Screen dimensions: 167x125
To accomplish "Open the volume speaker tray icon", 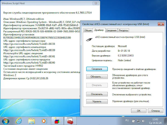I will coord(143,121).
